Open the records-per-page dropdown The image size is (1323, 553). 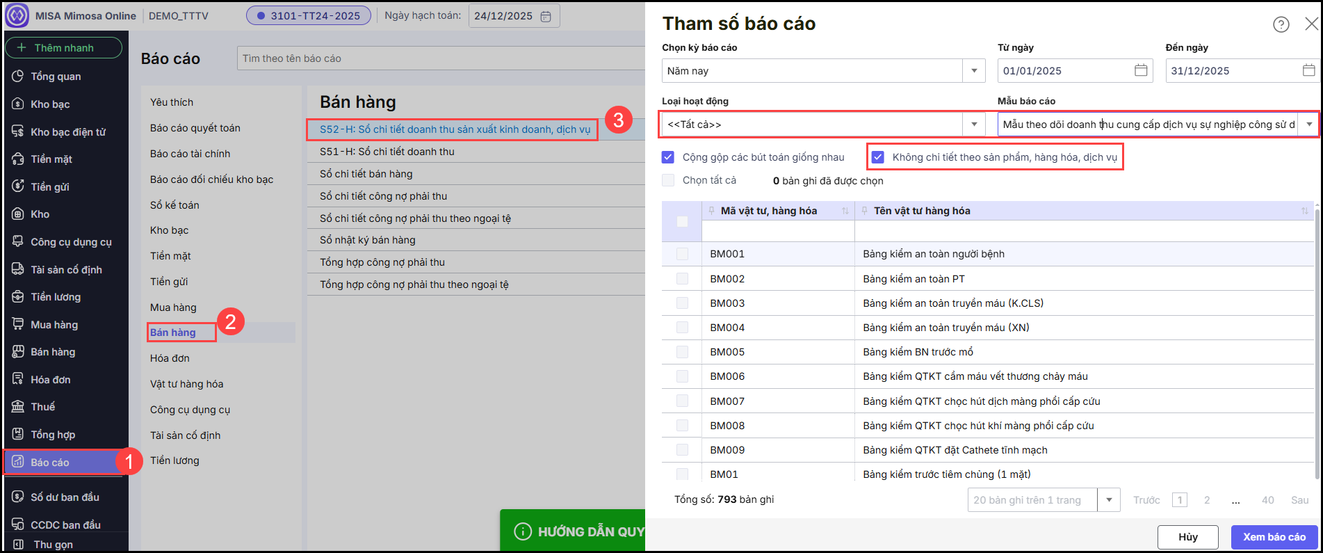[x=1108, y=500]
